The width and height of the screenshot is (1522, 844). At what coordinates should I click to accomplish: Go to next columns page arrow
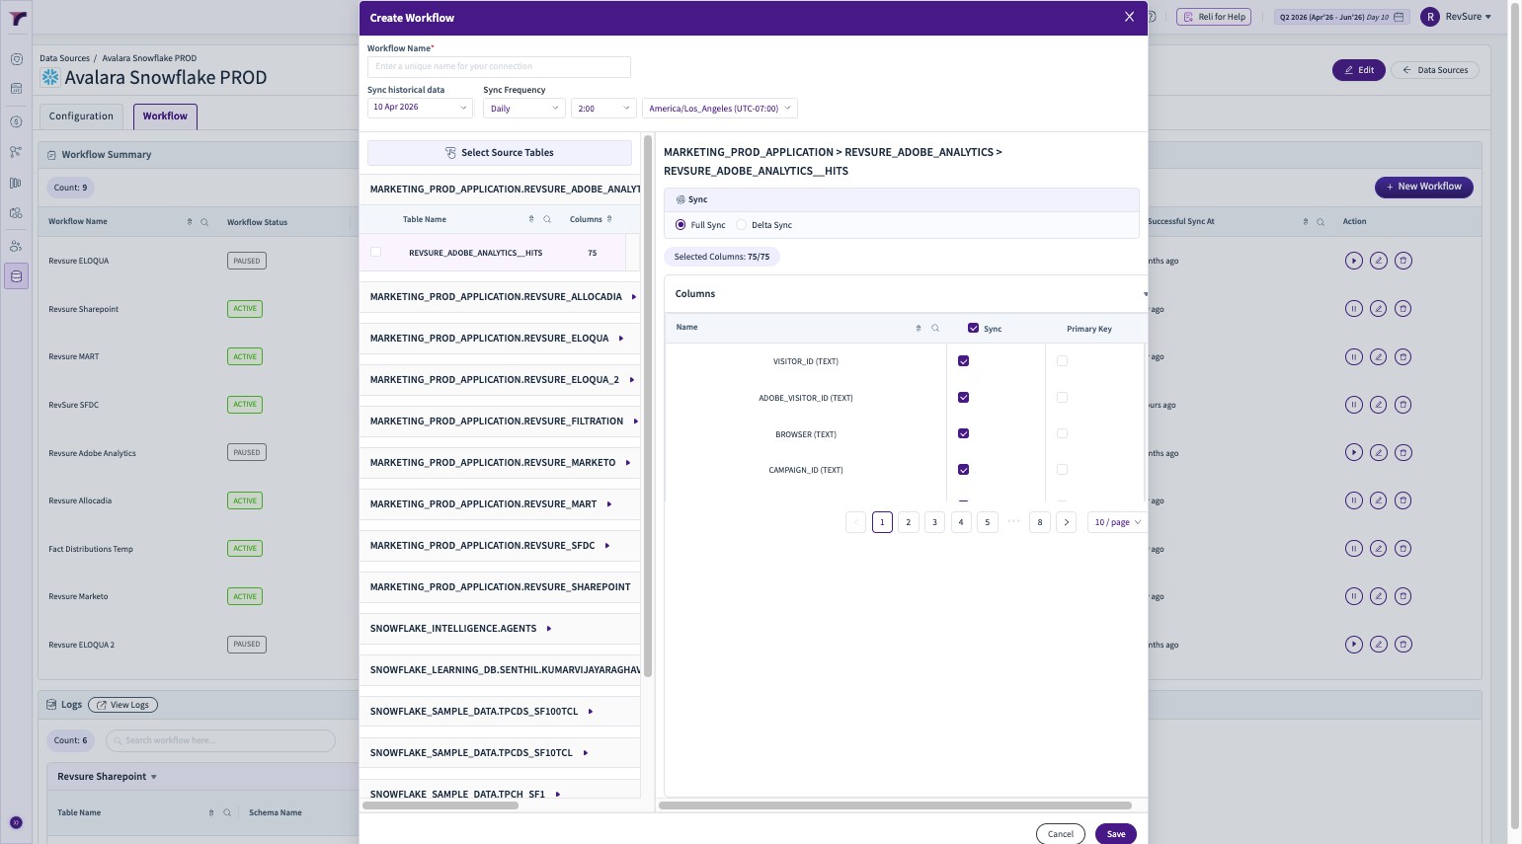pyautogui.click(x=1066, y=522)
